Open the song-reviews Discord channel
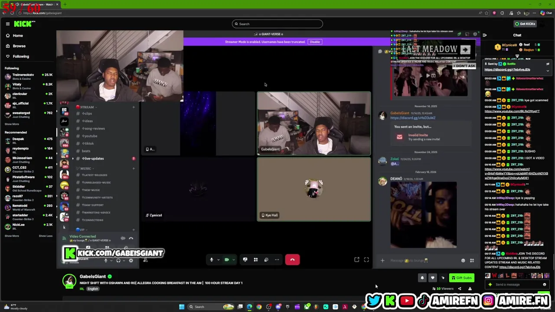Viewport: 555px width, 312px height. tap(93, 129)
